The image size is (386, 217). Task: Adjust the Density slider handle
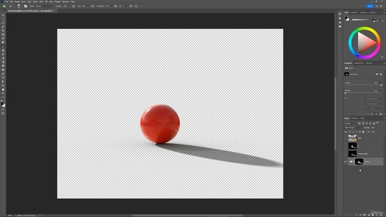click(x=381, y=85)
